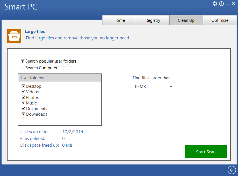Uncheck the Photos folder checkbox
Viewport: 238px width, 176px height.
[x=23, y=97]
